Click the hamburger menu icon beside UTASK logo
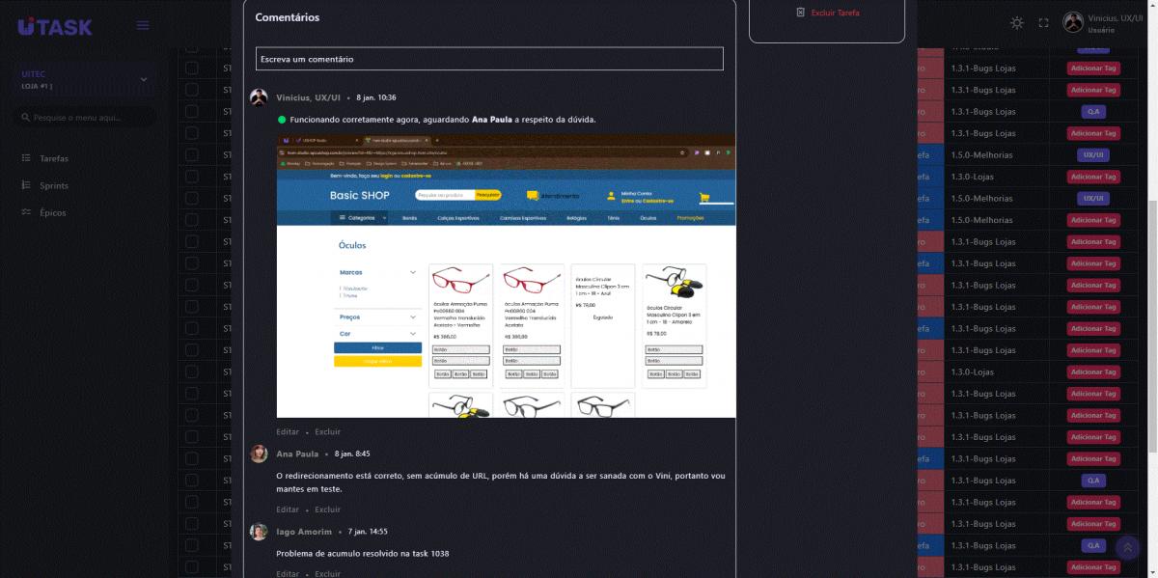Screen dimensions: 1158x578 click(x=143, y=25)
